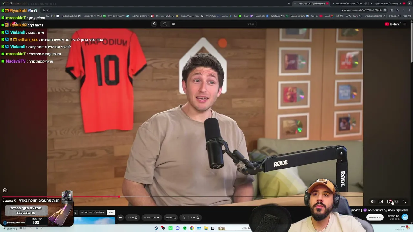This screenshot has height=232, width=413.
Task: Open the channel's house avatar
Action: (405, 217)
